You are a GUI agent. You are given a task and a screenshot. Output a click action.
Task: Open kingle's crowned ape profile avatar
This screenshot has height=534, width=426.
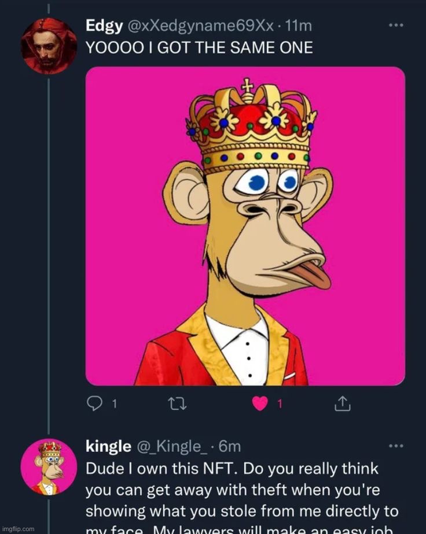[49, 466]
